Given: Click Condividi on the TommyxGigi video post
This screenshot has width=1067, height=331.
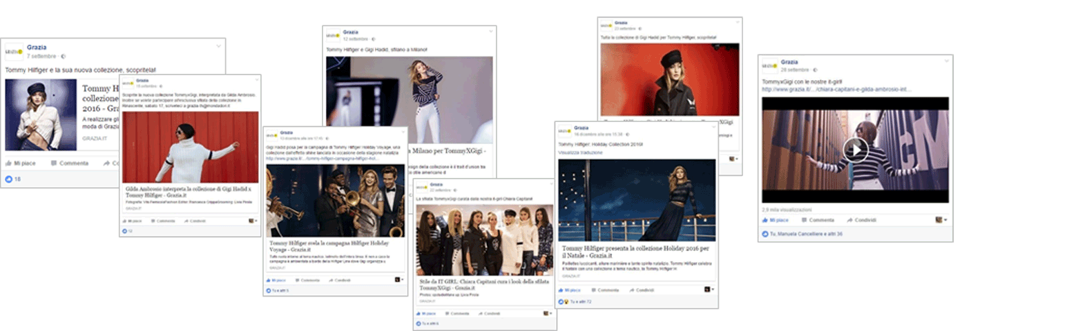Looking at the screenshot, I should [x=861, y=220].
